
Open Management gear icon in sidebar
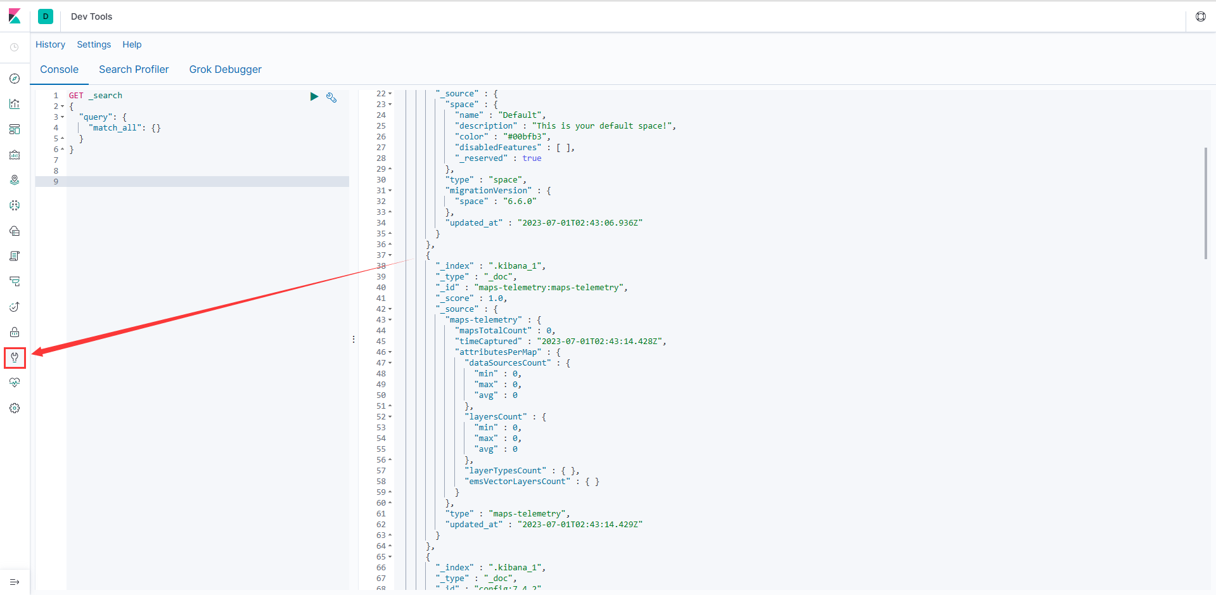15,408
